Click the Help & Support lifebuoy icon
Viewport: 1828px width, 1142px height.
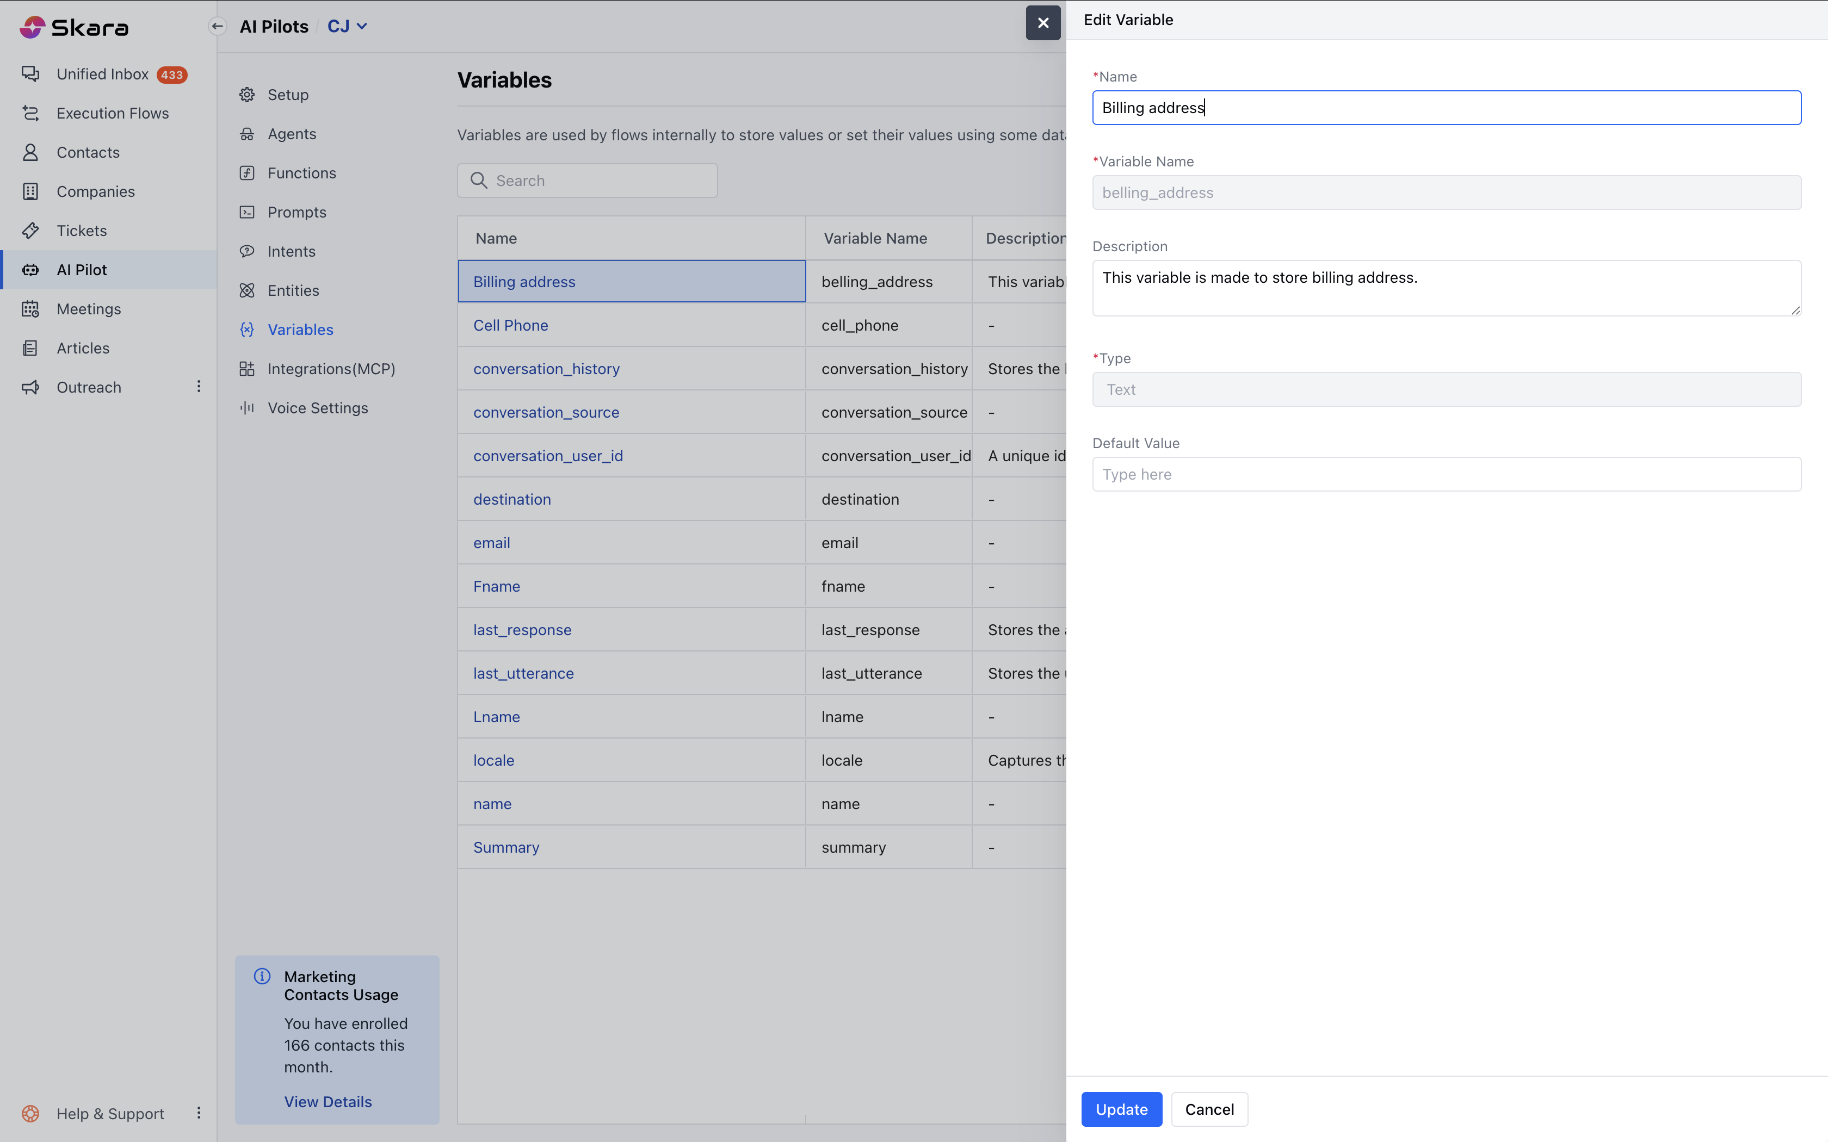(30, 1113)
